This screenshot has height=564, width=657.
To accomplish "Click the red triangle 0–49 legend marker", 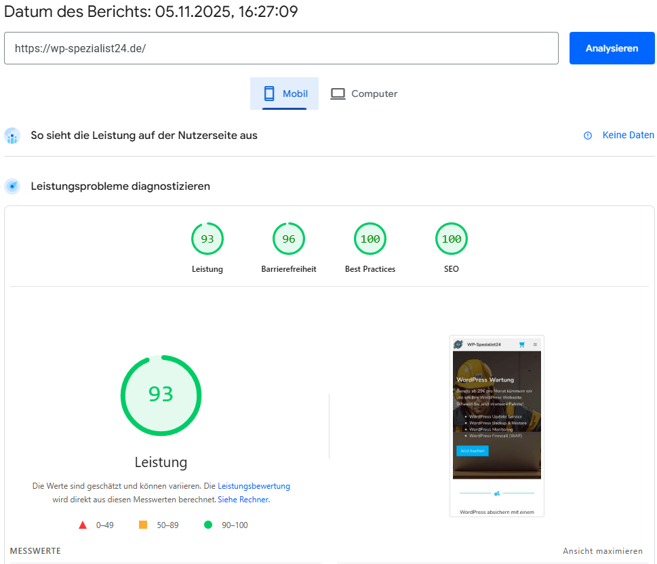I will pos(83,524).
